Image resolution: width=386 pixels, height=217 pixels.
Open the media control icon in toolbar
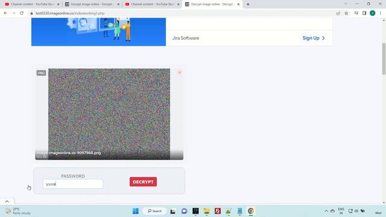point(356,13)
